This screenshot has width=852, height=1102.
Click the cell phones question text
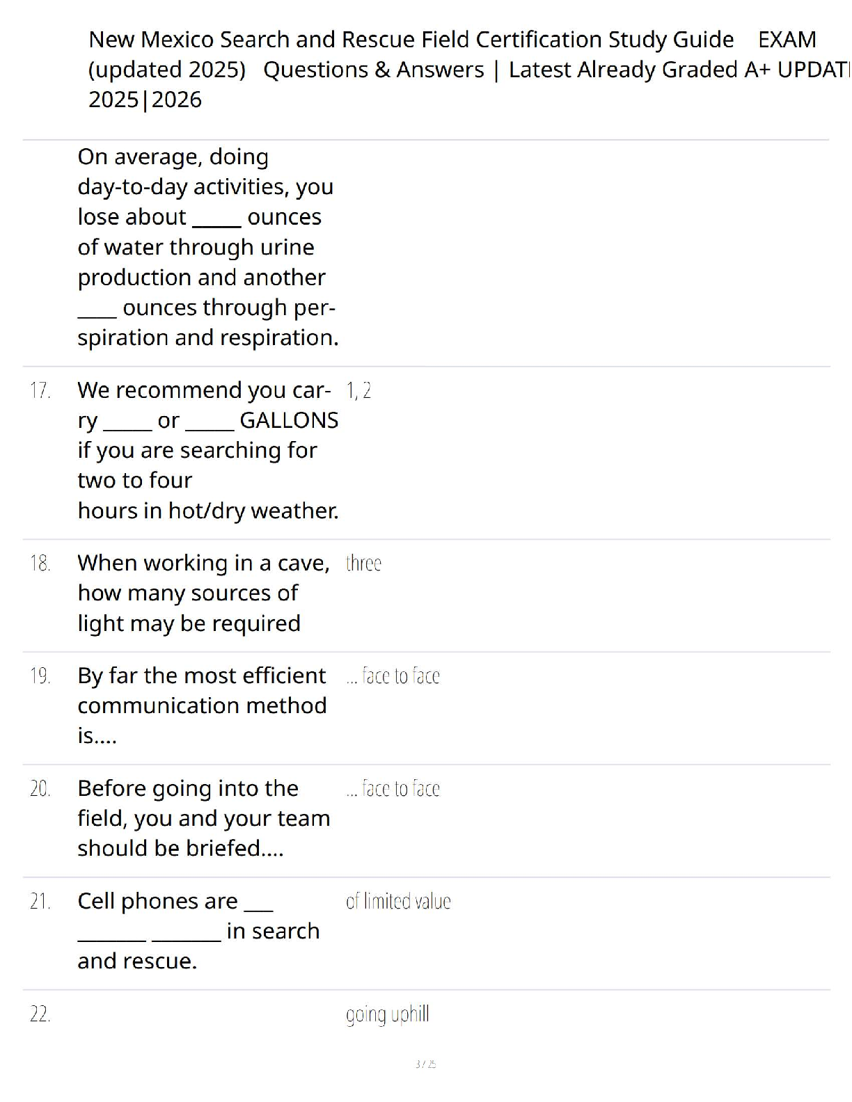tap(198, 931)
